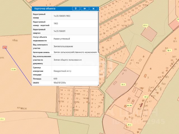
Task: Click label Статус объекта недвижимости
Action: tap(40, 39)
